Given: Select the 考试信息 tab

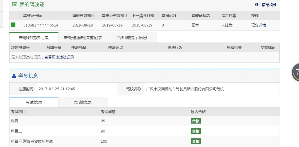Looking at the screenshot, I should coord(34,102).
